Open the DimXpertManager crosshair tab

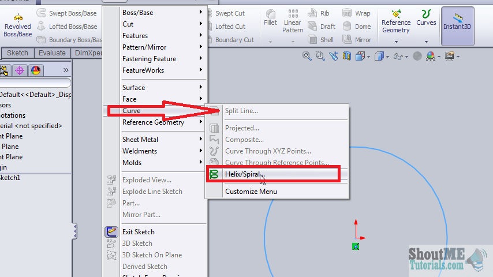[x=20, y=70]
